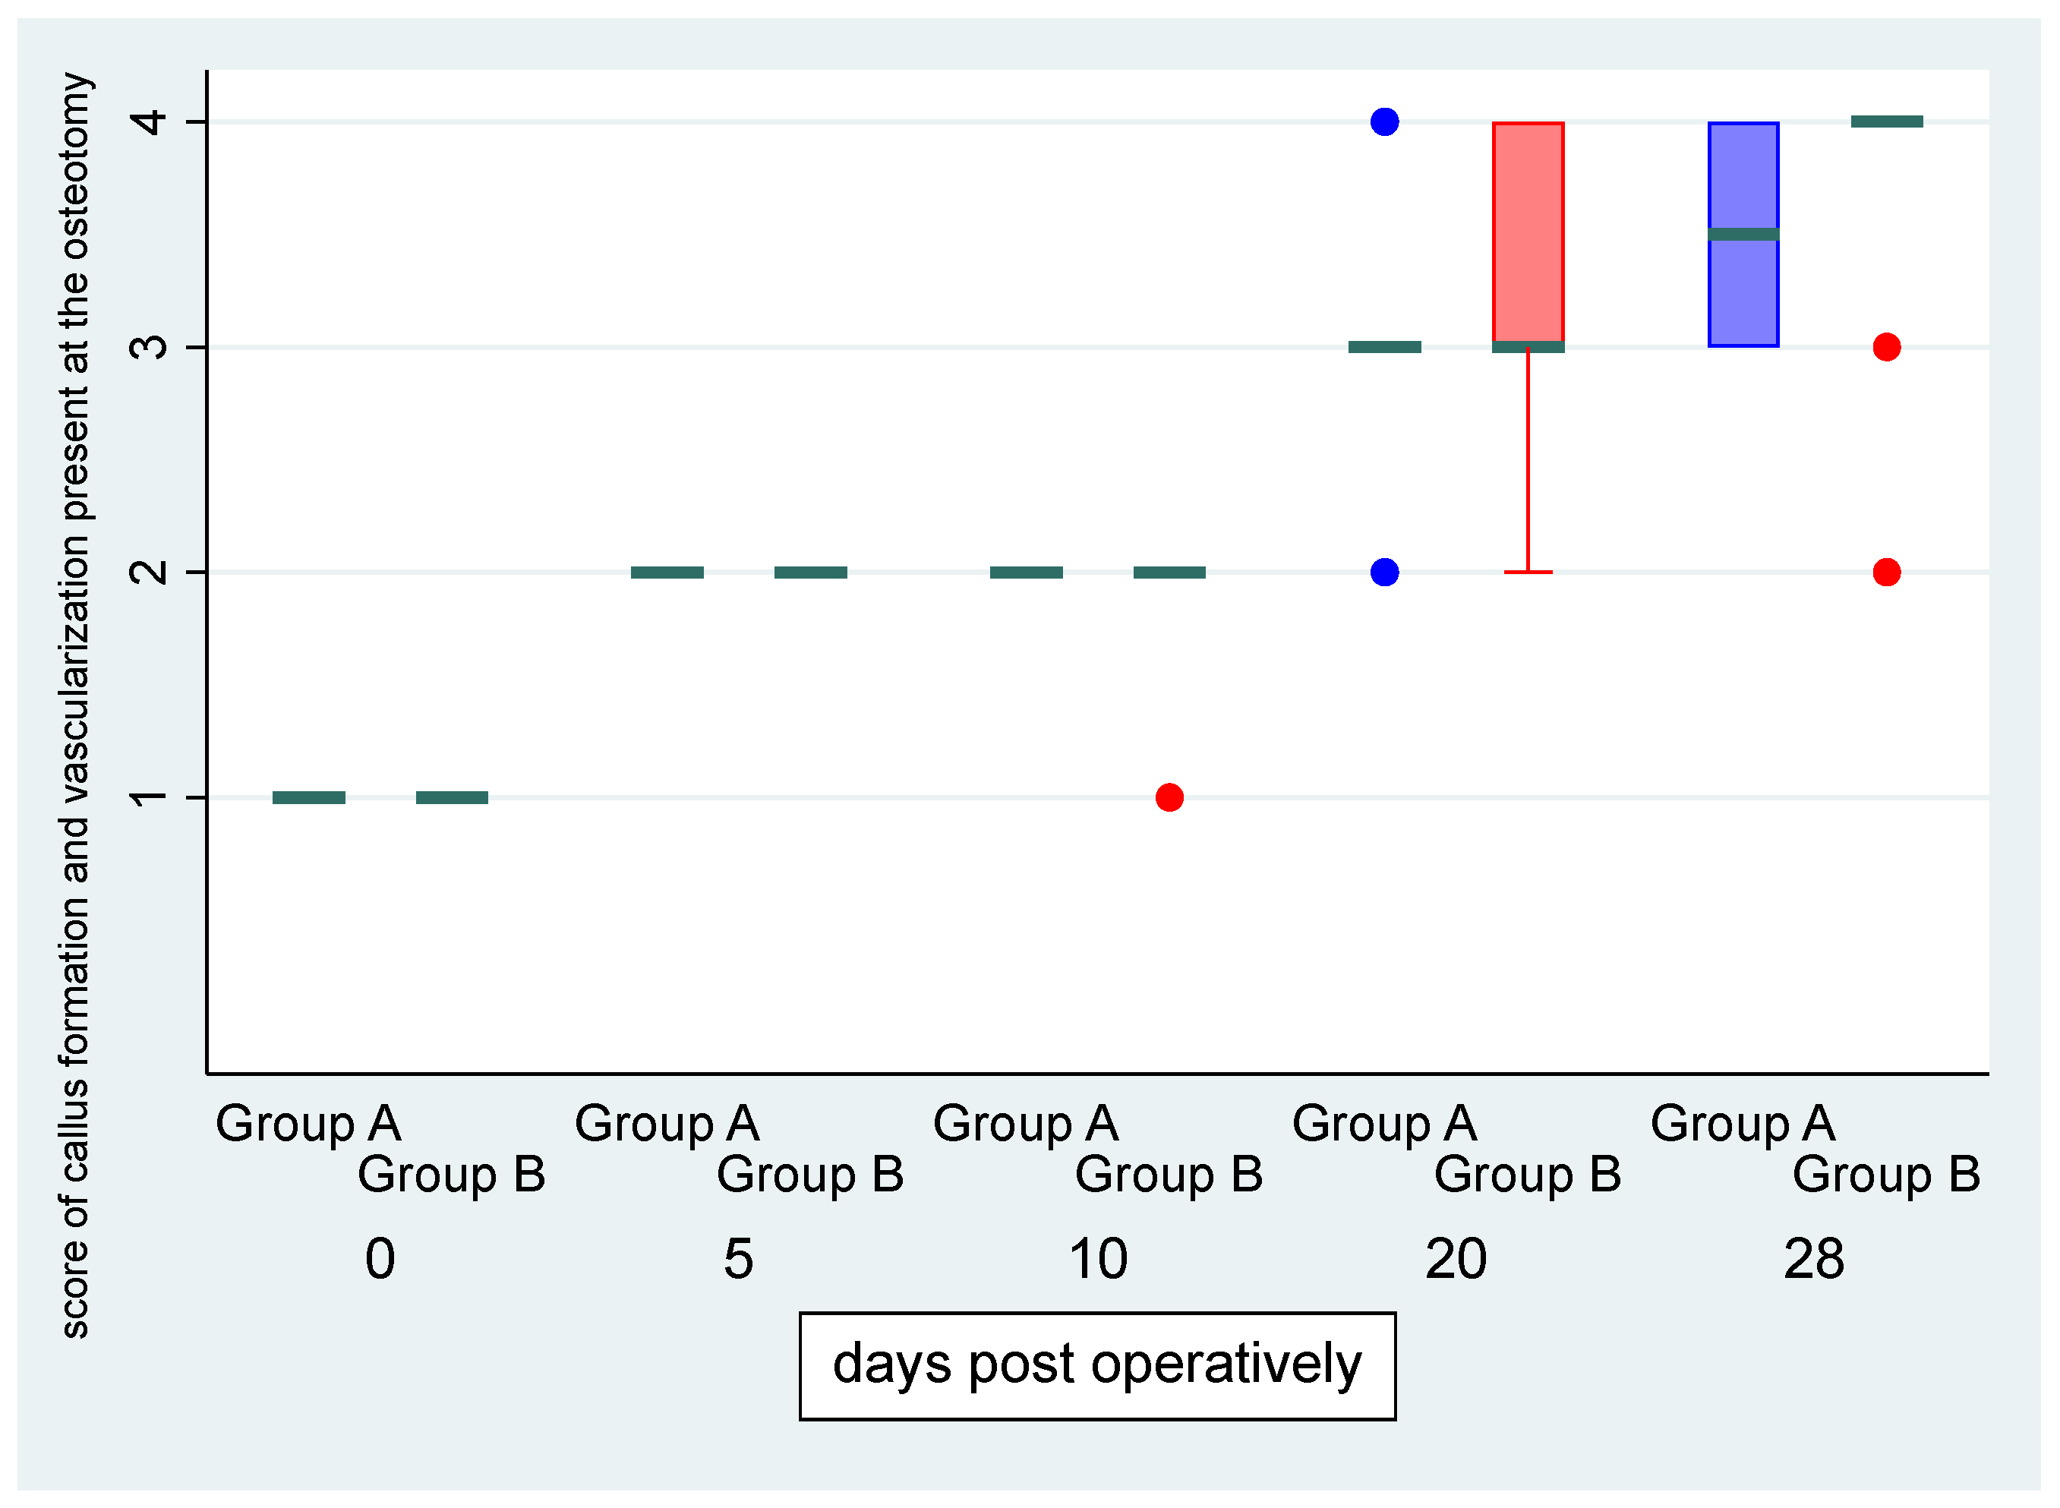Click the vertical y-axis title text
The height and width of the screenshot is (1508, 2060).
(75, 705)
